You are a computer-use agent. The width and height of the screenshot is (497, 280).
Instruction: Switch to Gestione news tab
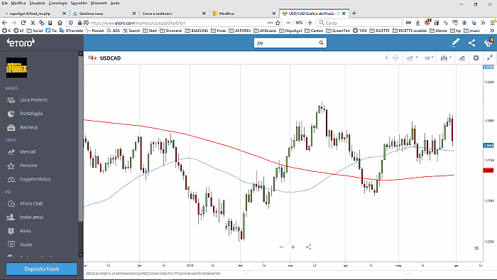[x=104, y=14]
